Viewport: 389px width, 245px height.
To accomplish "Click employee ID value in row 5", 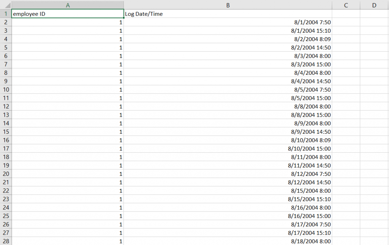I will (x=68, y=47).
